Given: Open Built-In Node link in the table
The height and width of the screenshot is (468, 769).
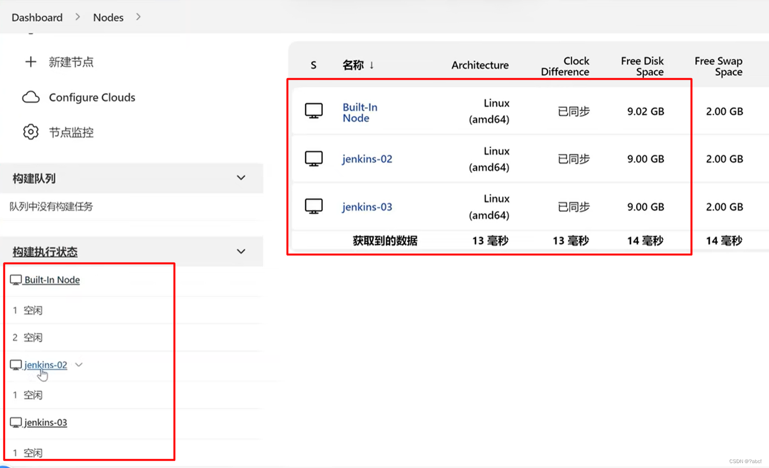Looking at the screenshot, I should point(360,112).
